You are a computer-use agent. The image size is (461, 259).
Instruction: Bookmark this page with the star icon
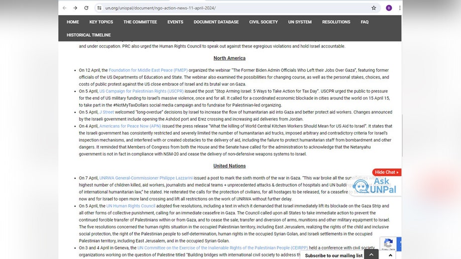[x=374, y=8]
